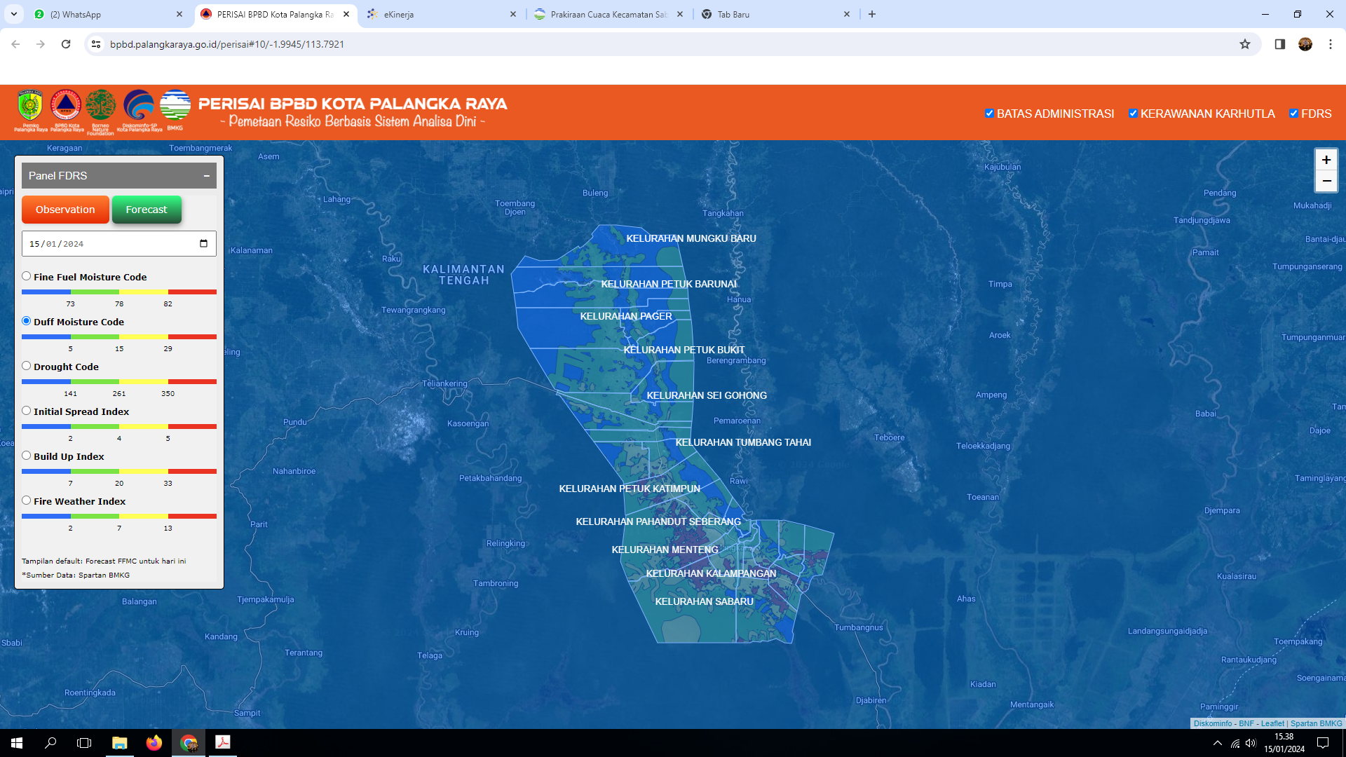This screenshot has height=757, width=1346.
Task: Click KELURAHAN PETUK KATIMPUN map label
Action: coord(630,489)
